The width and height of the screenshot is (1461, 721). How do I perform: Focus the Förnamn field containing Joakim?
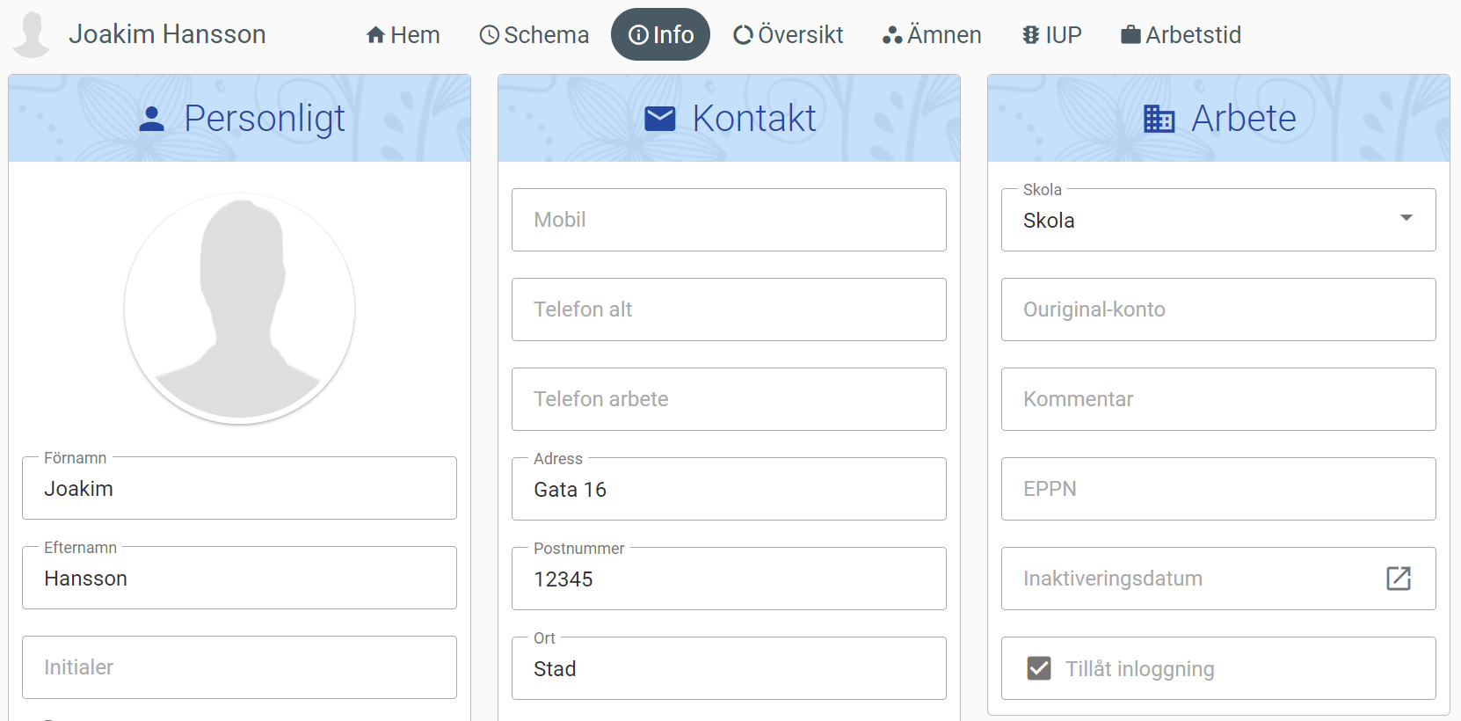(239, 488)
